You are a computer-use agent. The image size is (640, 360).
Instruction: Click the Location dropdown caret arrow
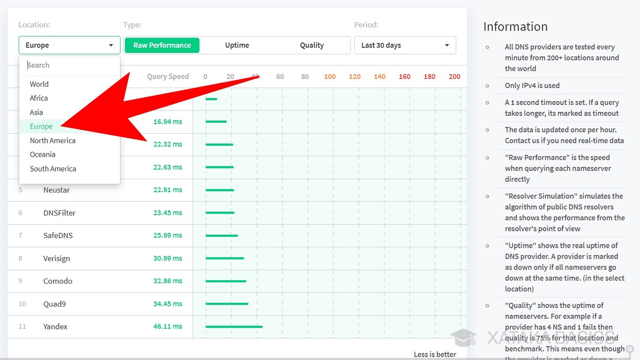(x=111, y=45)
